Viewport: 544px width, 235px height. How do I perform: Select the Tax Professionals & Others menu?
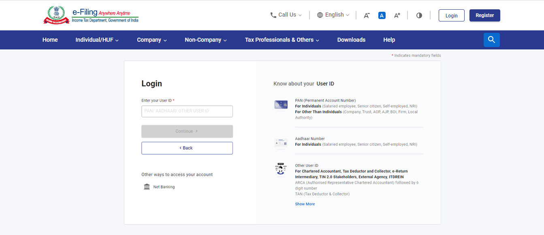(x=282, y=40)
